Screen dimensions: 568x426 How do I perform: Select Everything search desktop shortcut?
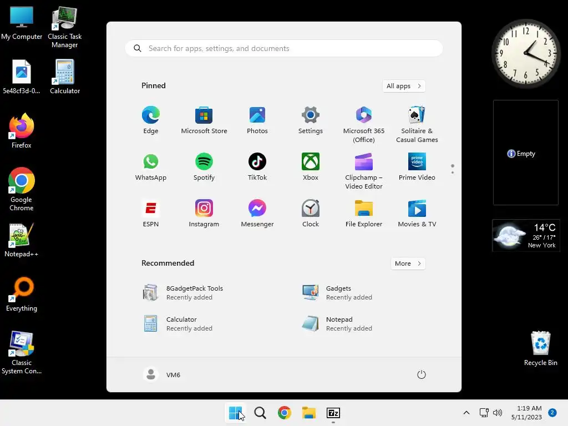pos(22,294)
